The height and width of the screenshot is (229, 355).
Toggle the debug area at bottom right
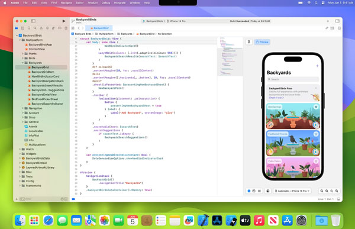click(x=338, y=199)
